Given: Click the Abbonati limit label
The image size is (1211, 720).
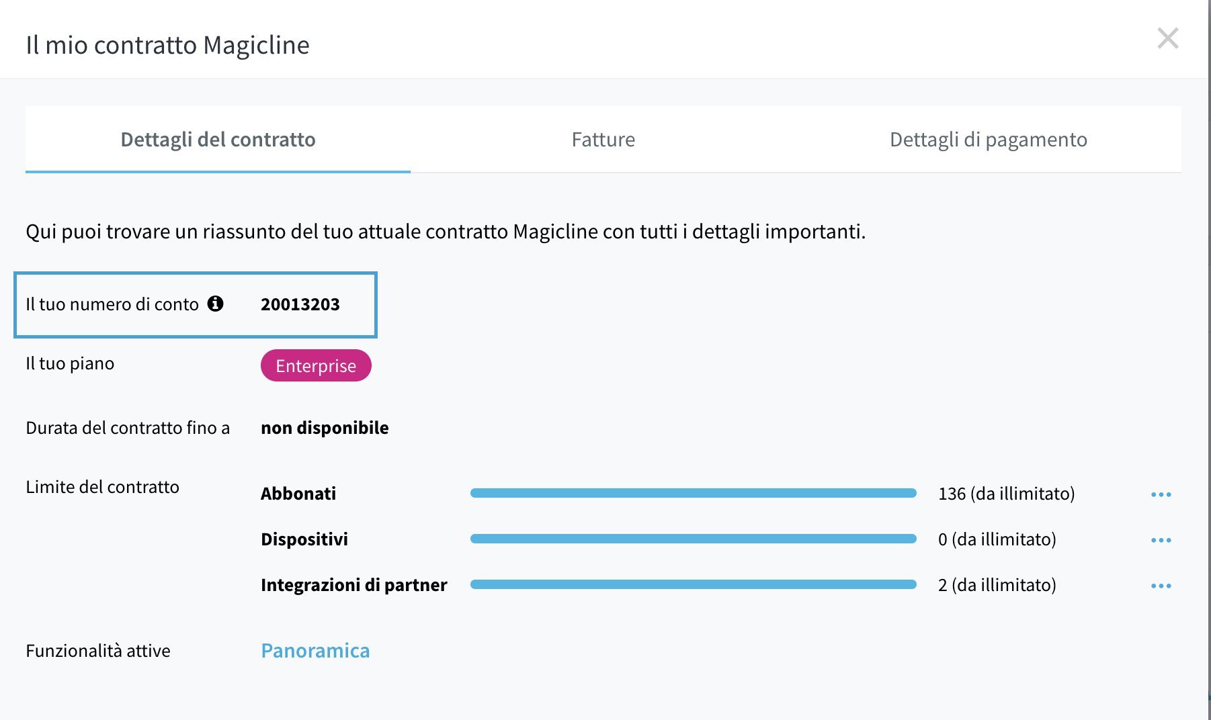Looking at the screenshot, I should point(298,494).
